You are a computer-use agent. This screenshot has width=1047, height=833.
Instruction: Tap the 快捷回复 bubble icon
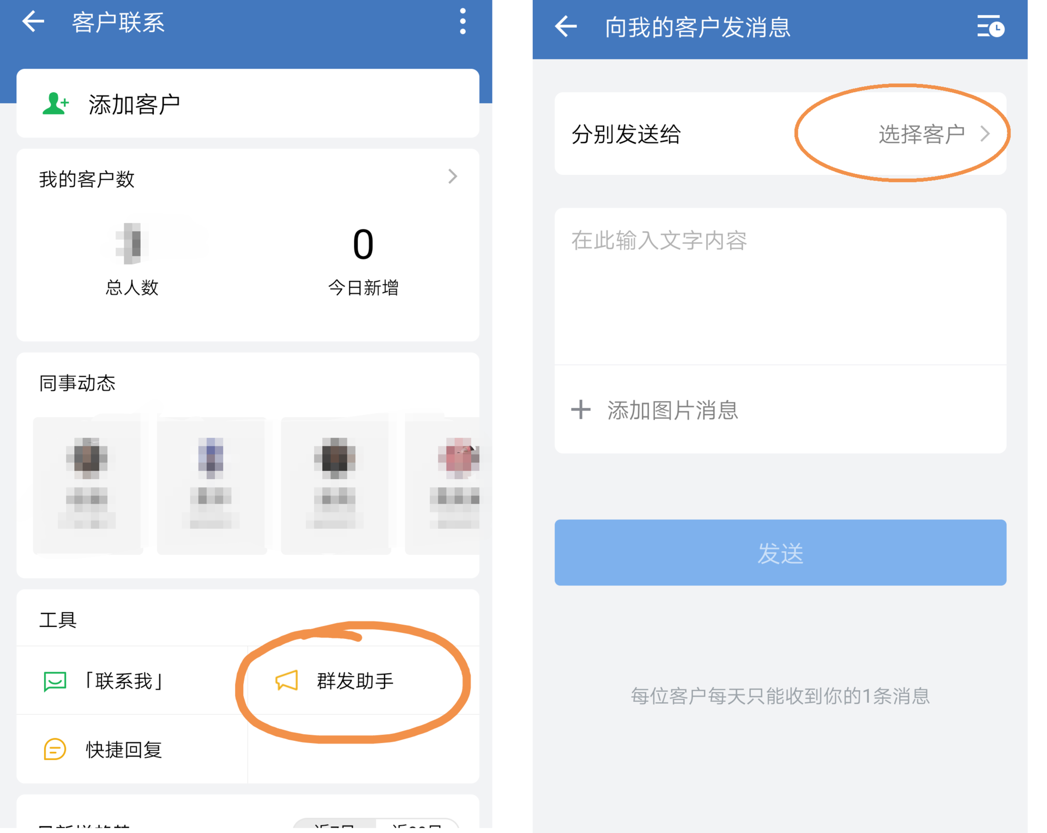point(55,749)
